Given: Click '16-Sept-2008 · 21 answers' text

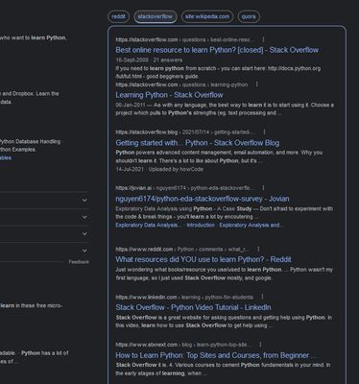Looking at the screenshot, I should point(149,60).
